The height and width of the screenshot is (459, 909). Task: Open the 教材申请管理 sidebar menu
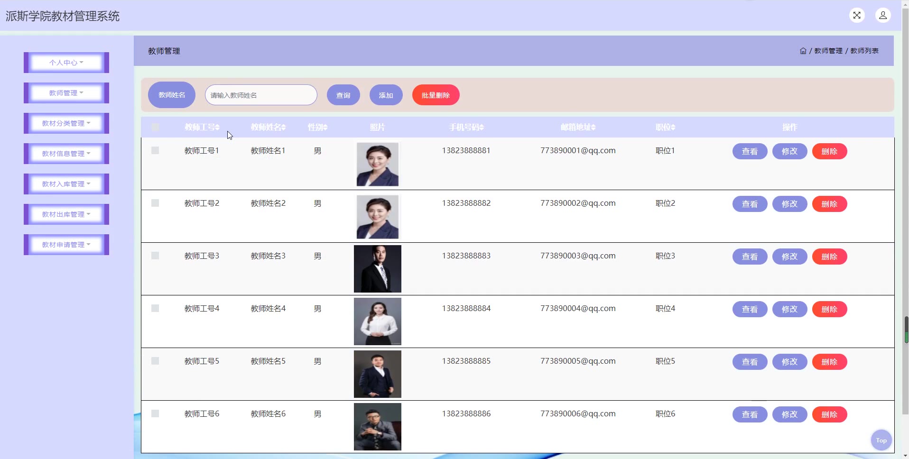(66, 245)
